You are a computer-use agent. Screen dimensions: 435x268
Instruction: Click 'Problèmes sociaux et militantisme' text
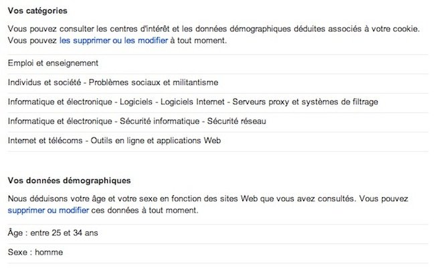(x=153, y=83)
